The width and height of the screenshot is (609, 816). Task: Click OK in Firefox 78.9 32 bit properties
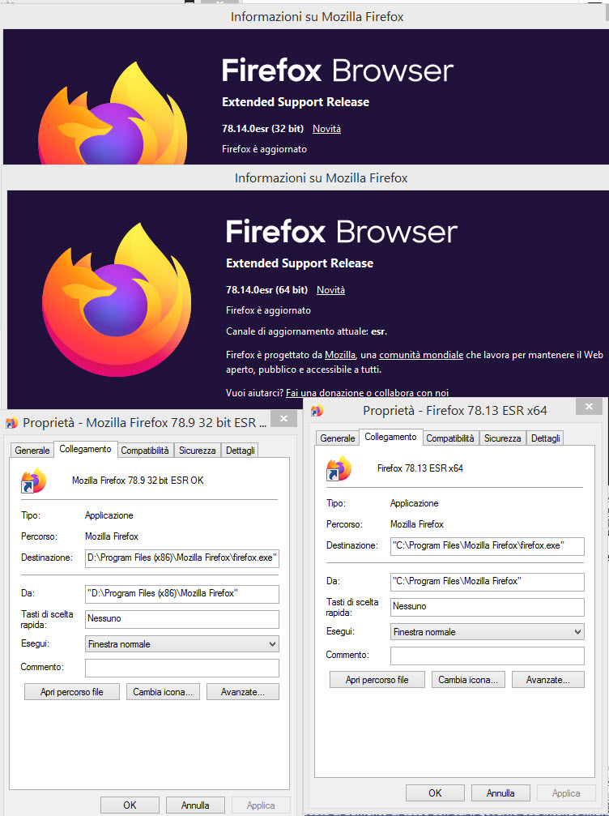130,805
